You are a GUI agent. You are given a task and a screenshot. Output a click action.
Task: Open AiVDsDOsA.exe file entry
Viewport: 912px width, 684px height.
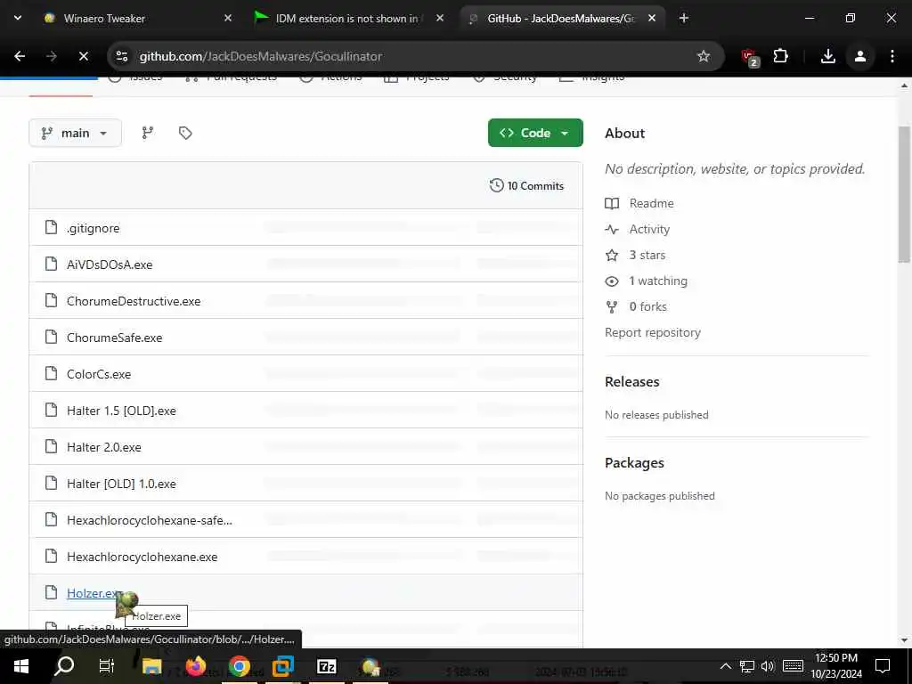tap(110, 265)
